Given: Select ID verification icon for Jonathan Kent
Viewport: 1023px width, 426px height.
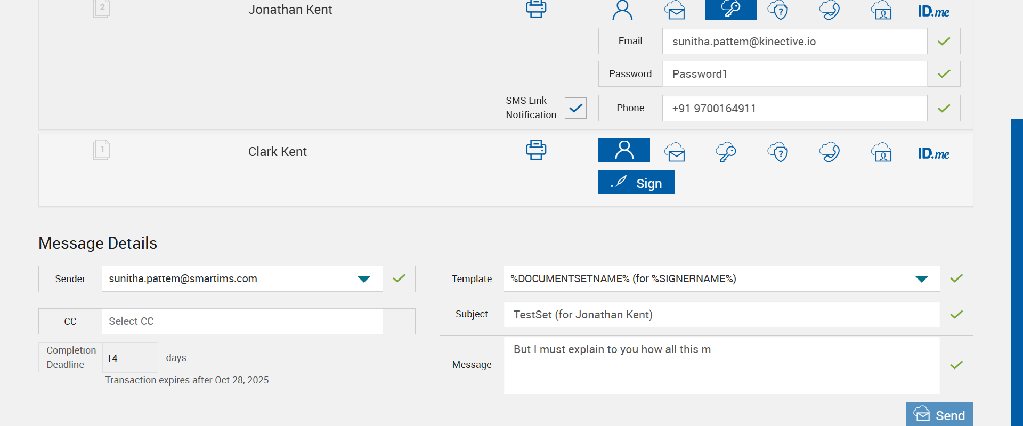Looking at the screenshot, I should pos(881,10).
